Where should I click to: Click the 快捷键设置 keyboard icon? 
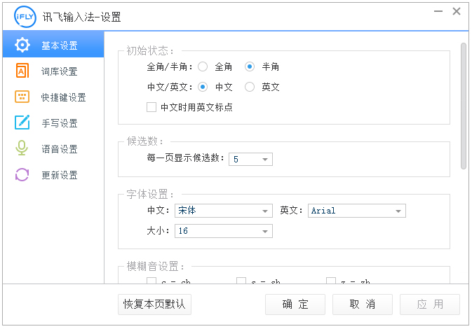click(22, 97)
